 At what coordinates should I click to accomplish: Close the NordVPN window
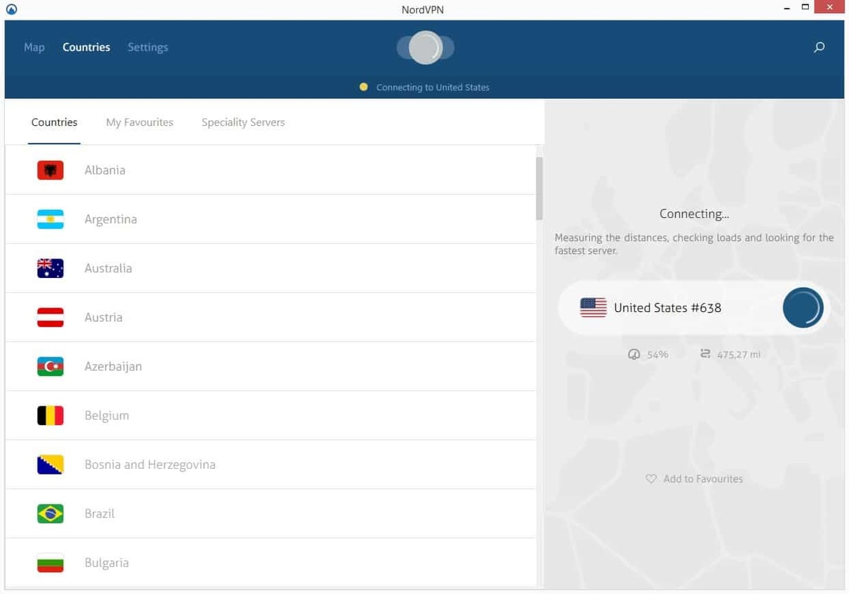point(831,7)
